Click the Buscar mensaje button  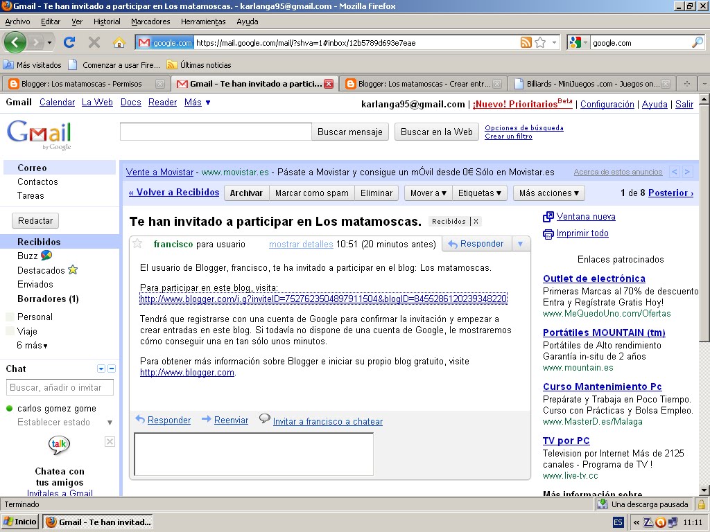[x=350, y=132]
